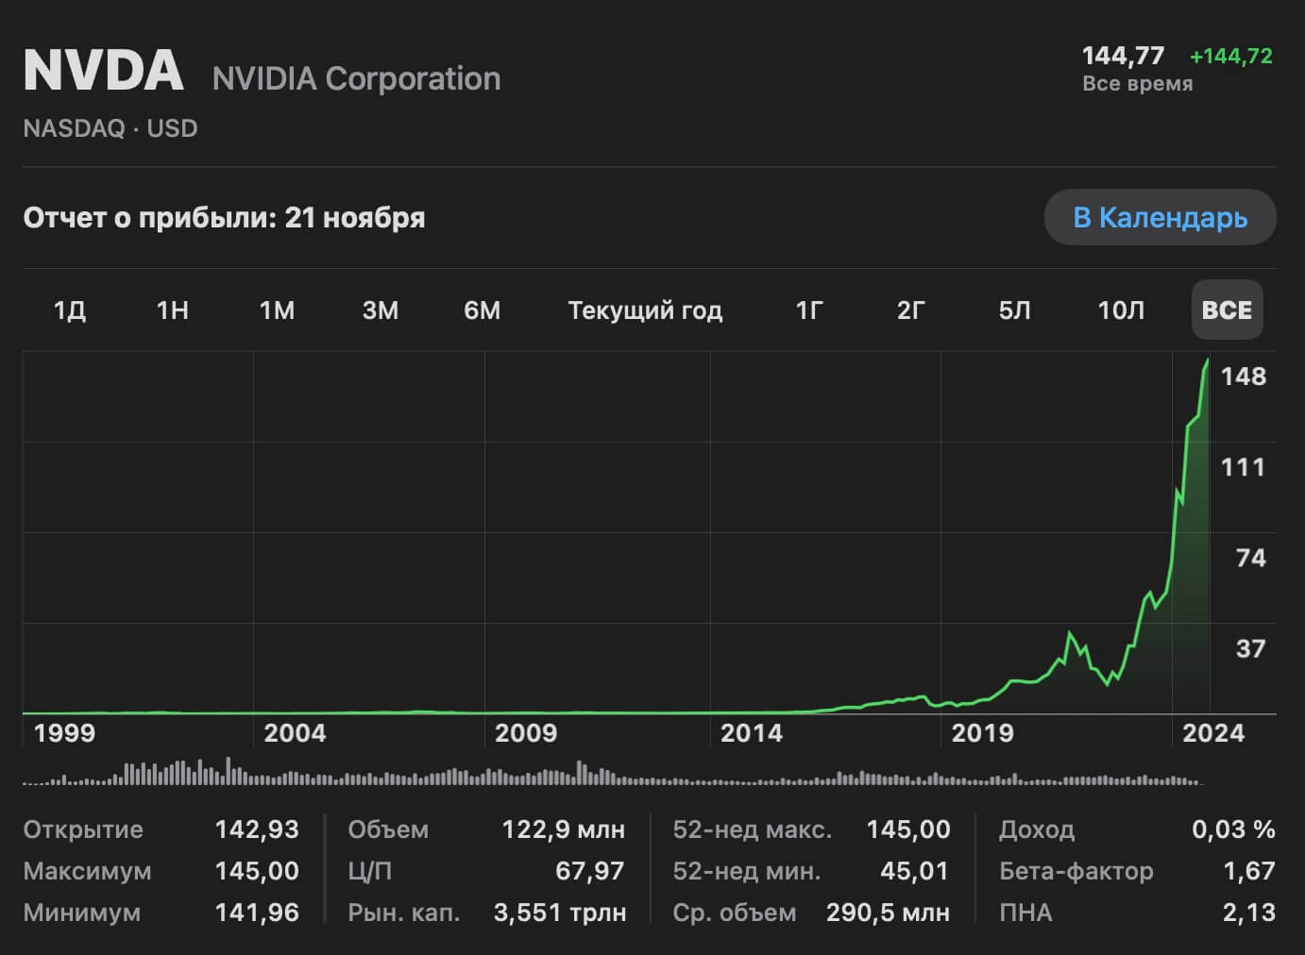This screenshot has height=955, width=1305.
Task: Show the 10Л chart range
Action: [x=1121, y=310]
